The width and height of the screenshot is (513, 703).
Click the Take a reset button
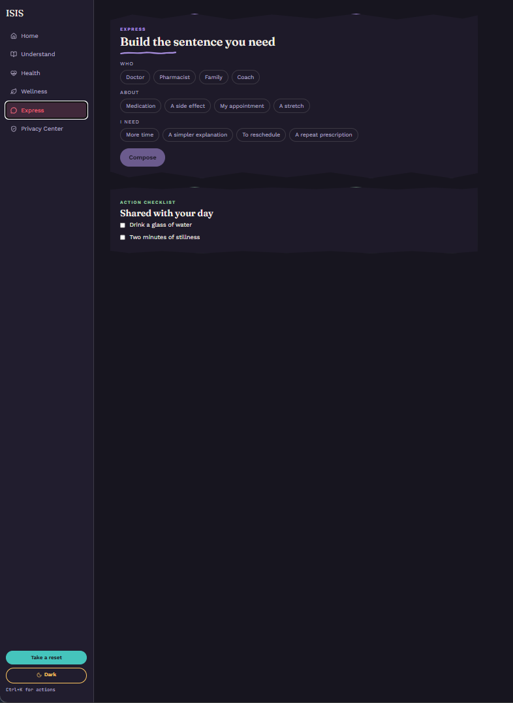coord(46,657)
